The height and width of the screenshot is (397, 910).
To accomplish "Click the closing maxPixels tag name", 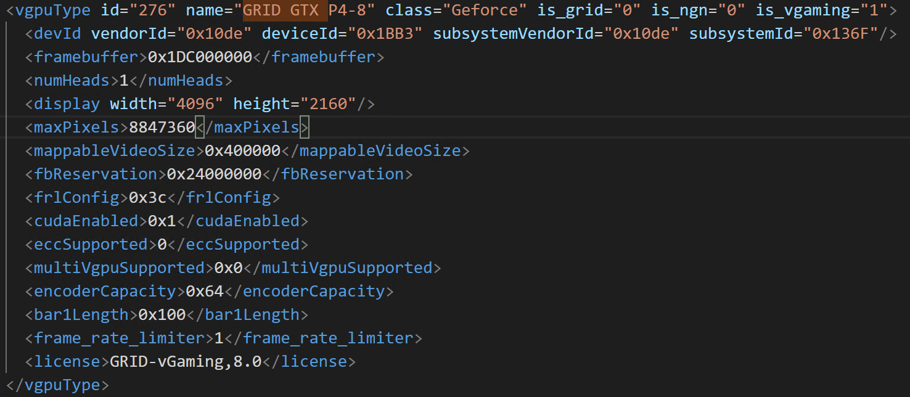I will [256, 127].
